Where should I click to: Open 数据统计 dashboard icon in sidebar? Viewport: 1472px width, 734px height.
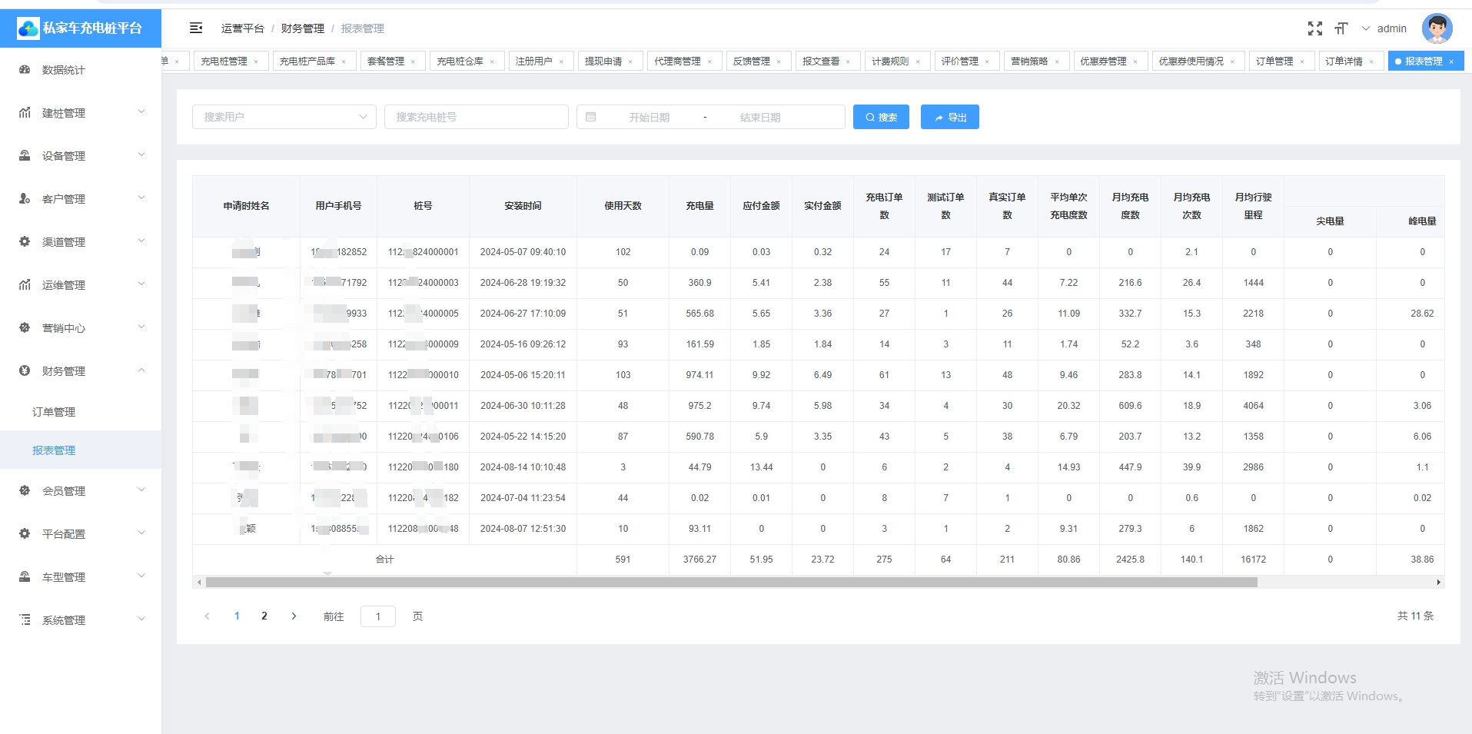click(x=25, y=70)
